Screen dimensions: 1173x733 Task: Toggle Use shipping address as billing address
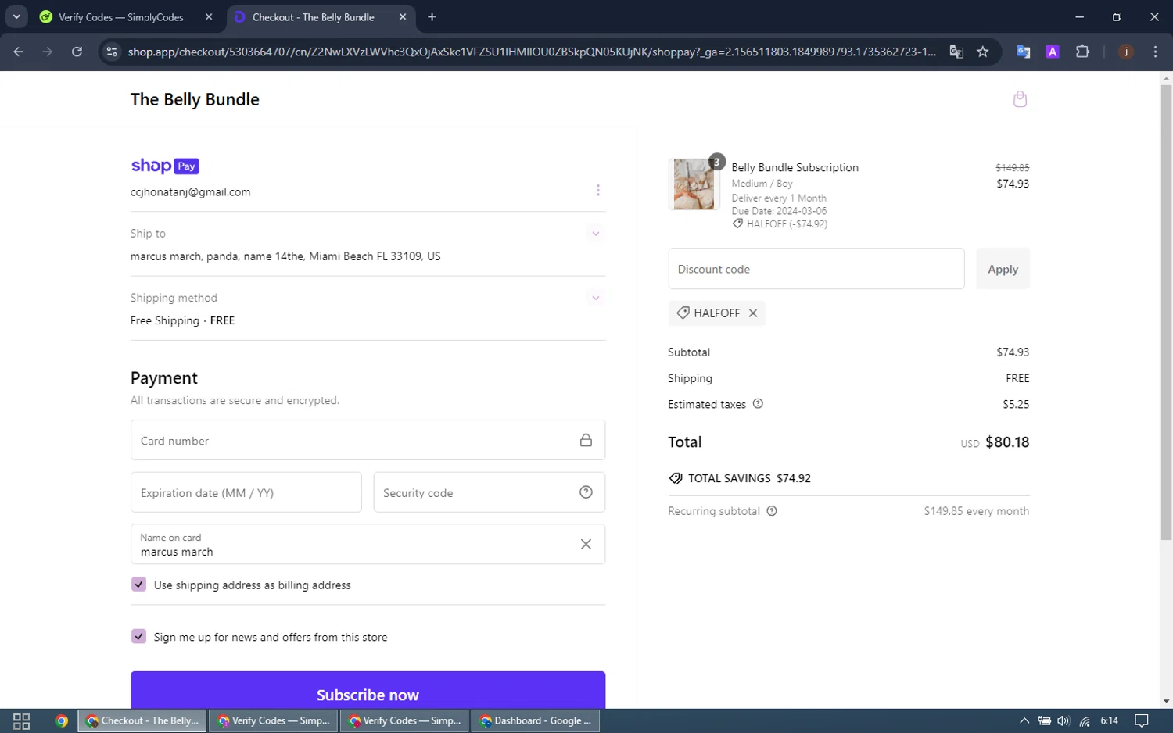(x=138, y=585)
